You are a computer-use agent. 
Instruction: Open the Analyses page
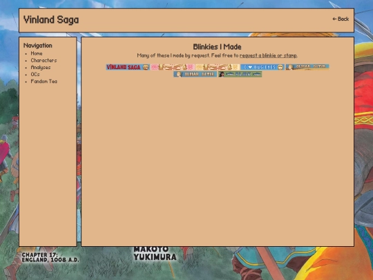coord(41,67)
